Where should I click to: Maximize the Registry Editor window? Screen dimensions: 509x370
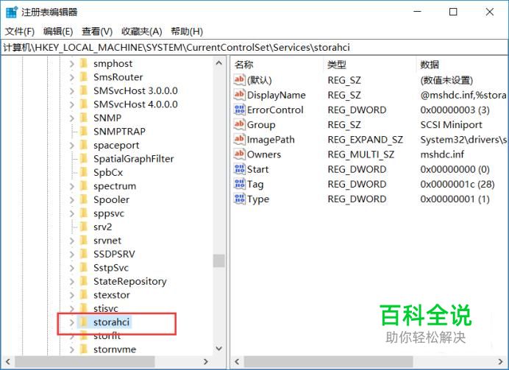(x=453, y=12)
